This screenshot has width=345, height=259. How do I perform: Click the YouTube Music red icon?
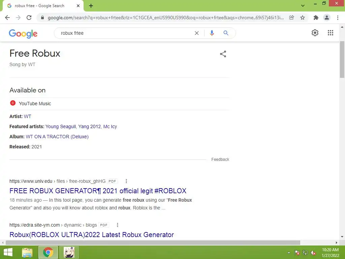coord(13,103)
